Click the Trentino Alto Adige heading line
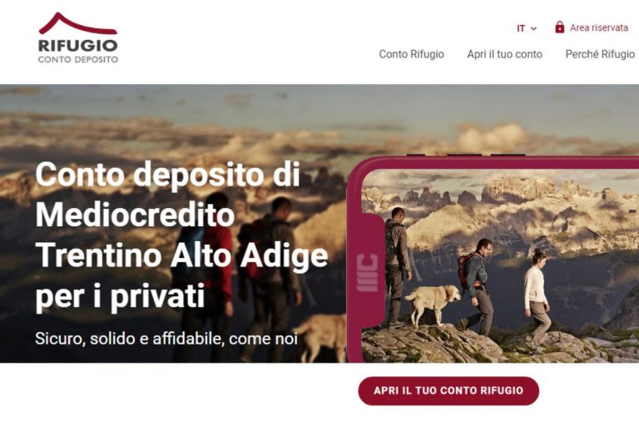The width and height of the screenshot is (639, 426). [181, 255]
